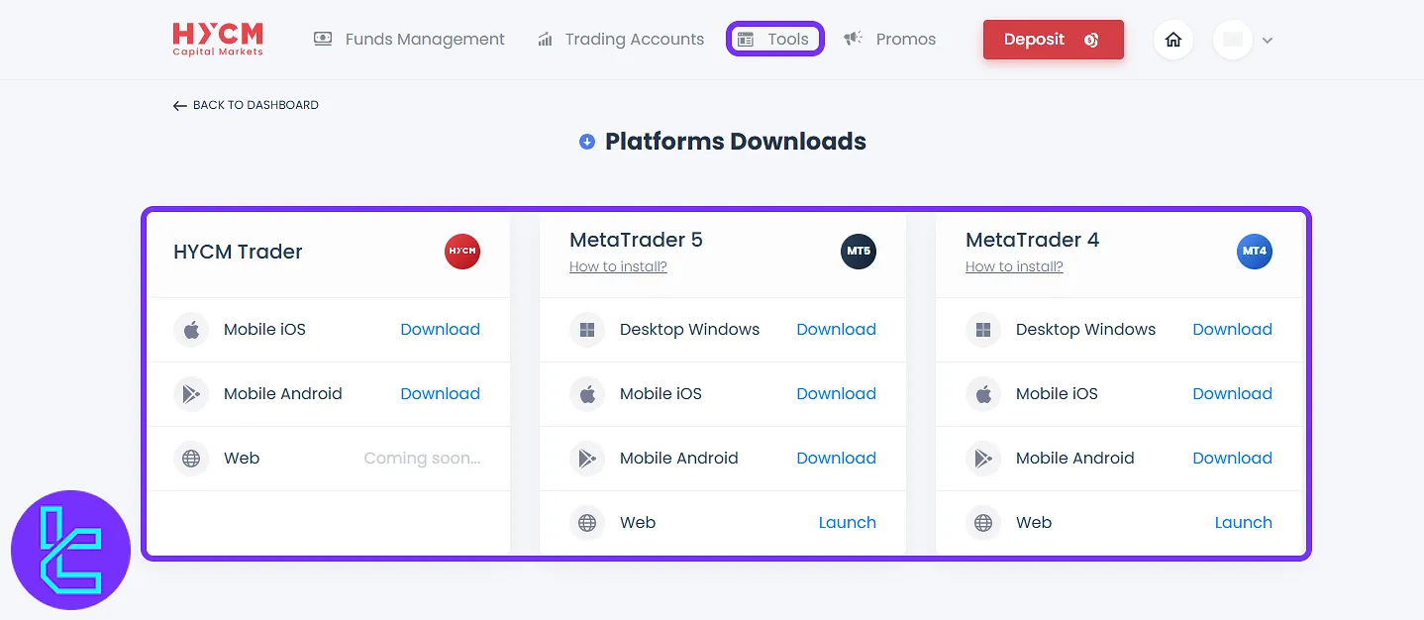Image resolution: width=1424 pixels, height=620 pixels.
Task: Click the HYCM Trader card title
Action: [238, 252]
